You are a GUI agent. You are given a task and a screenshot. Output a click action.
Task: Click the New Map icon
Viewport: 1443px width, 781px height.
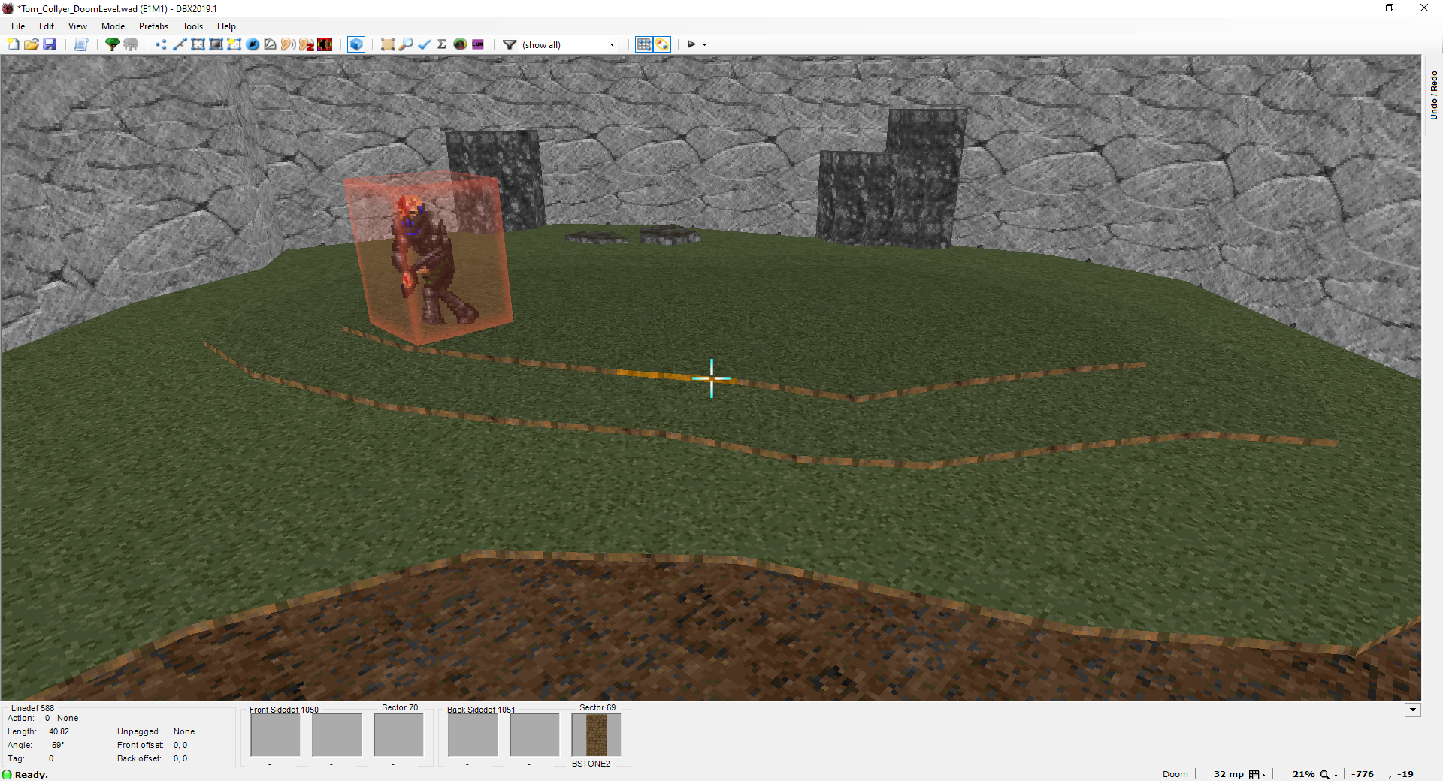tap(14, 44)
